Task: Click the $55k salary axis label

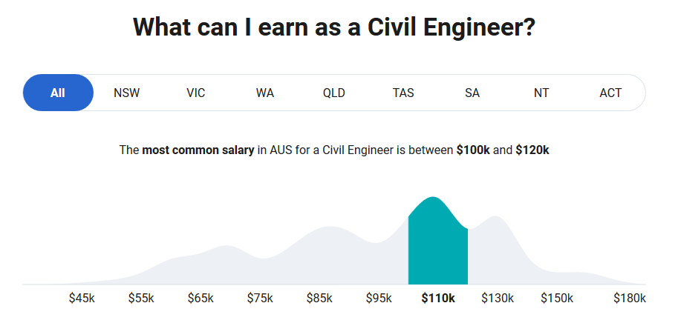Action: coord(141,298)
